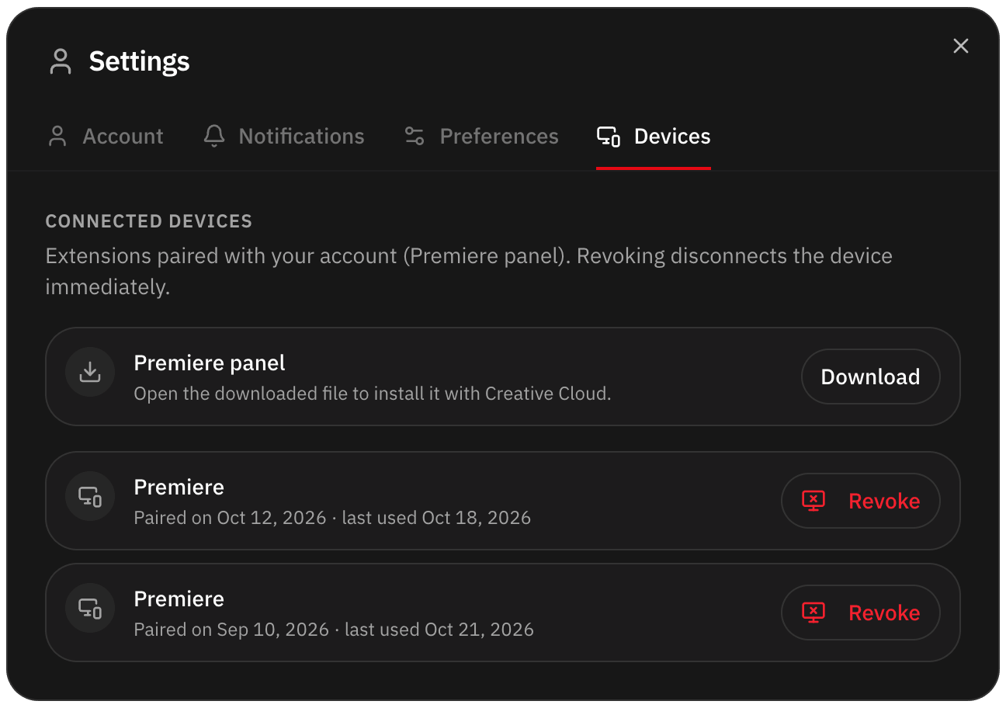Click the bell icon in the Notifications tab
Viewport: 1006px width, 708px height.
[213, 137]
